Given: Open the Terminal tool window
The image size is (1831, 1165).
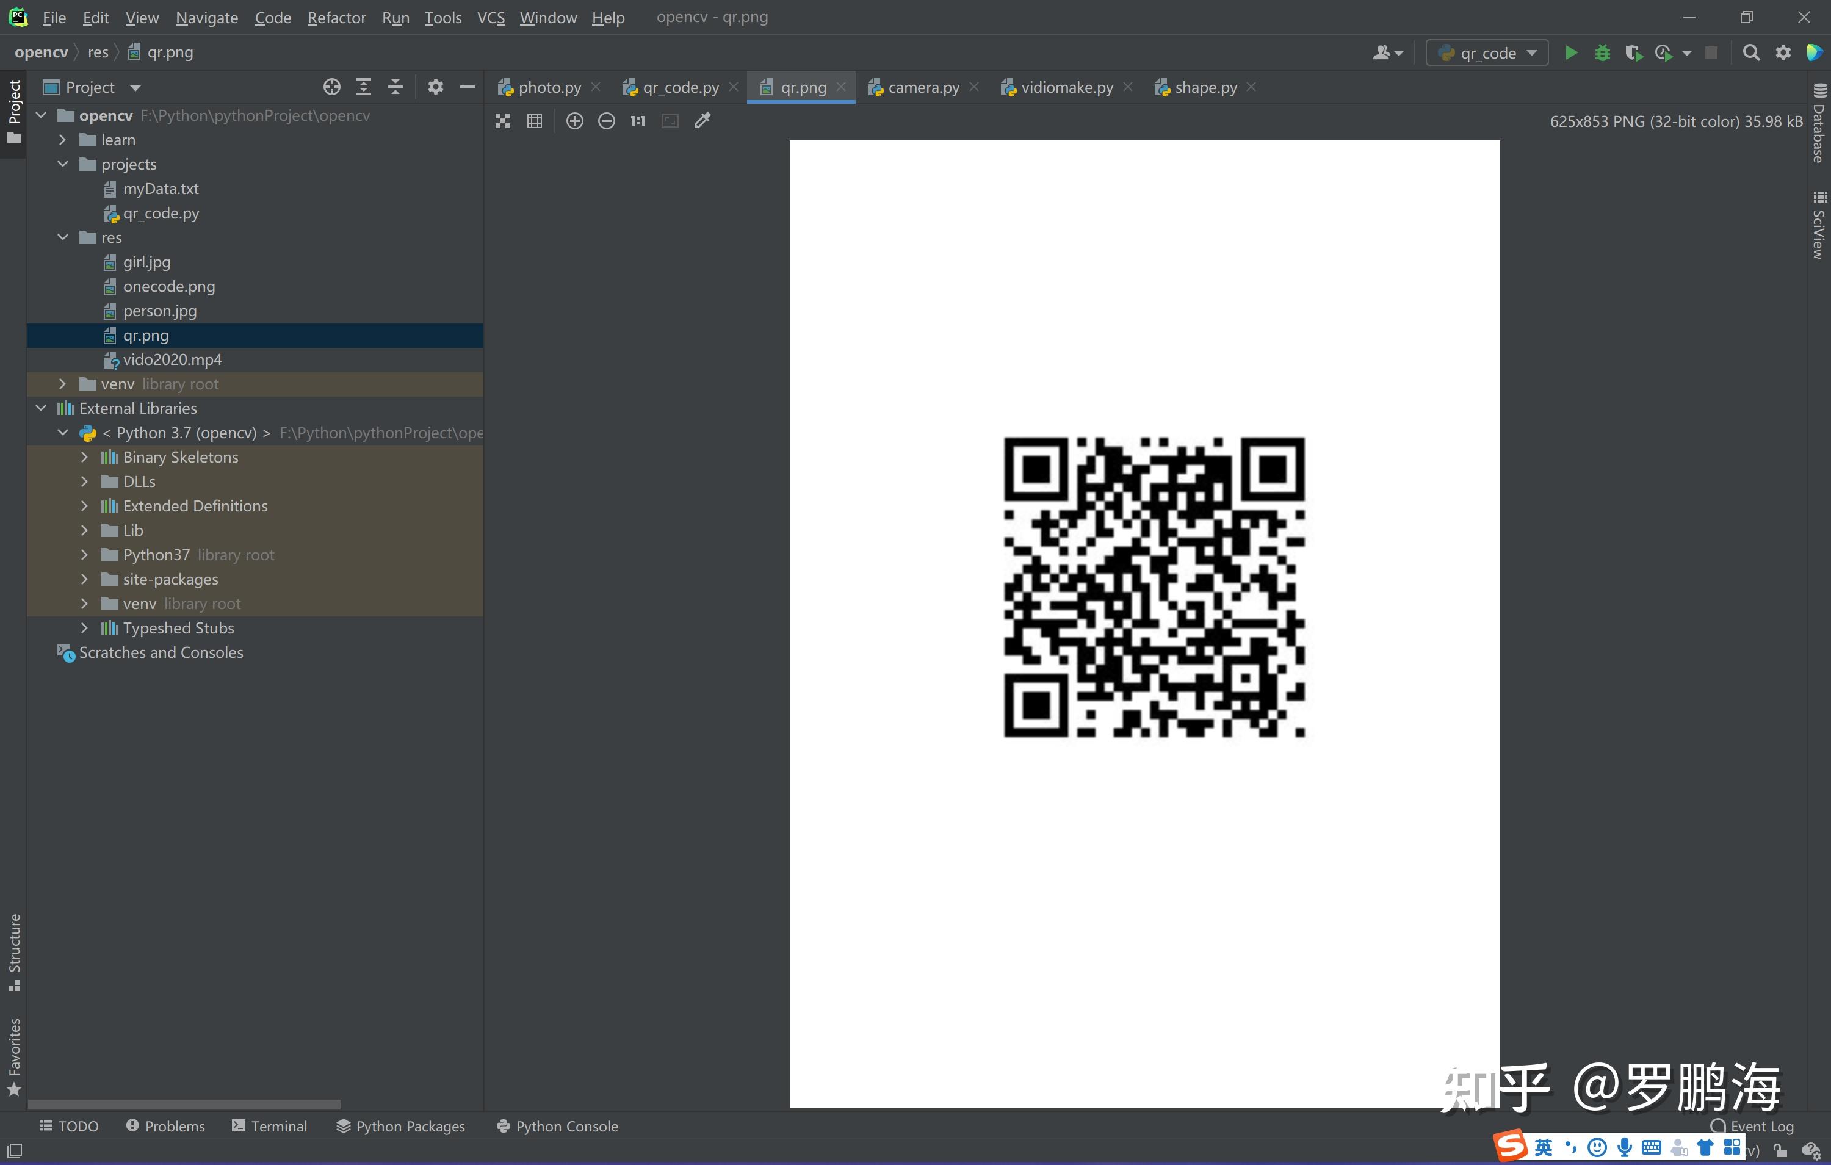Looking at the screenshot, I should pyautogui.click(x=270, y=1126).
